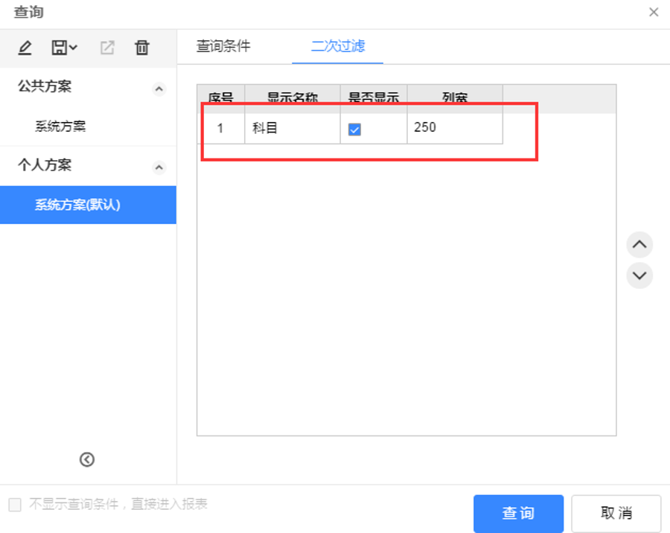Collapse the 个人方案 section
The image size is (670, 533).
[159, 167]
